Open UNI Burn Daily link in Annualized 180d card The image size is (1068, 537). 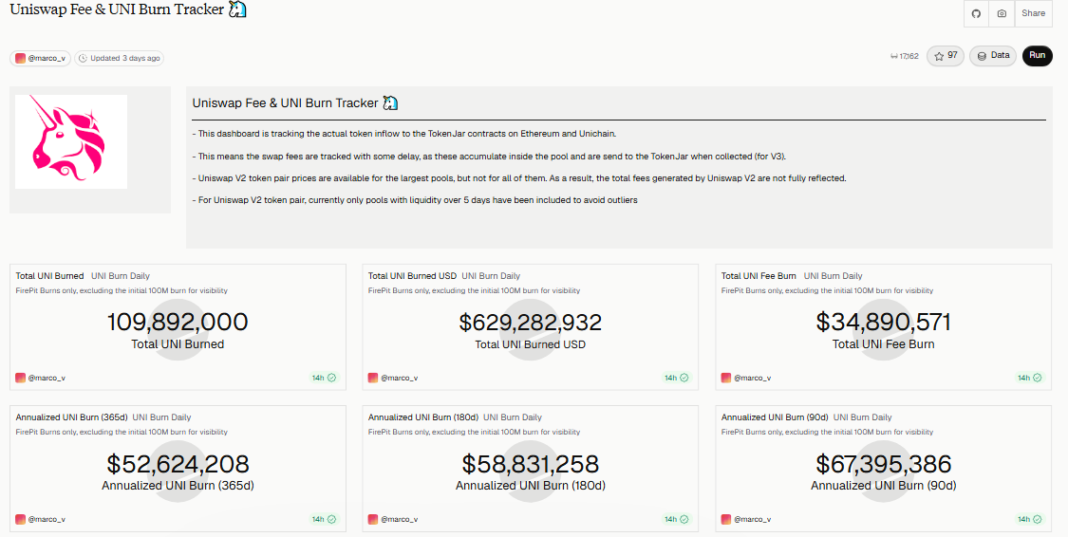point(513,417)
